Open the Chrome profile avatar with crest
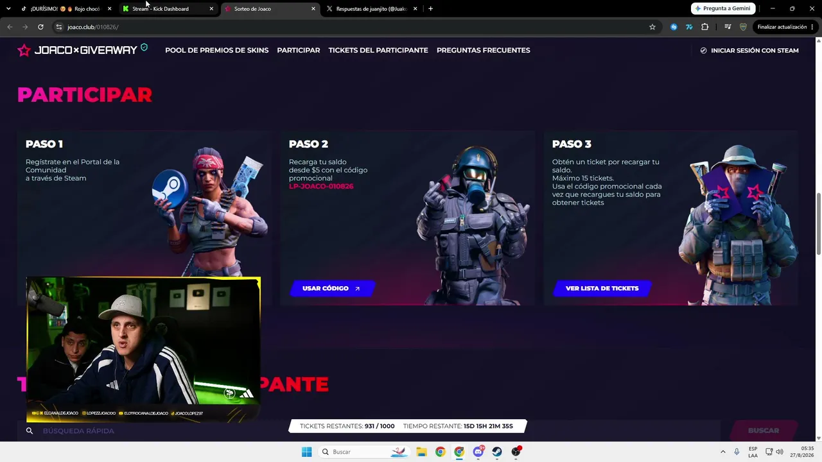 point(743,27)
